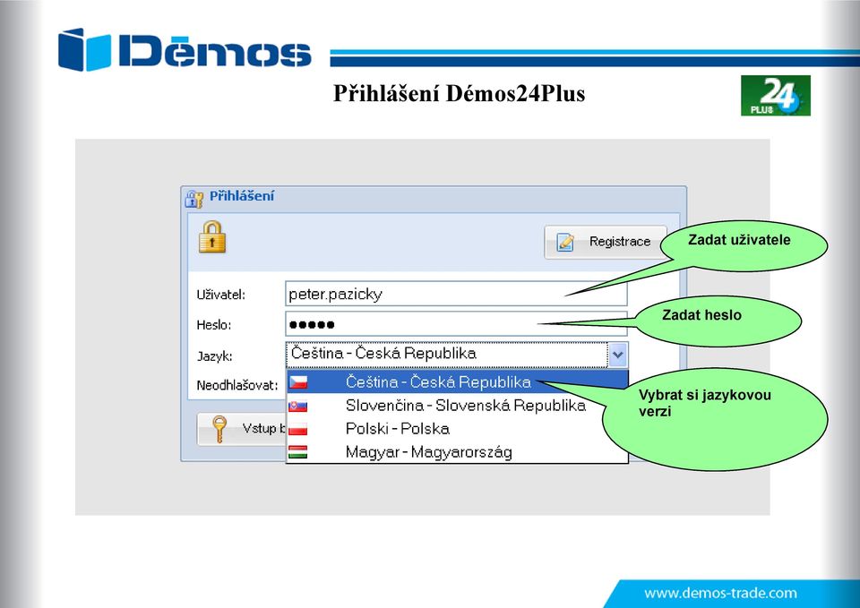Choose Slovenčina - Slovenská Republika language
This screenshot has width=860, height=608.
[457, 405]
